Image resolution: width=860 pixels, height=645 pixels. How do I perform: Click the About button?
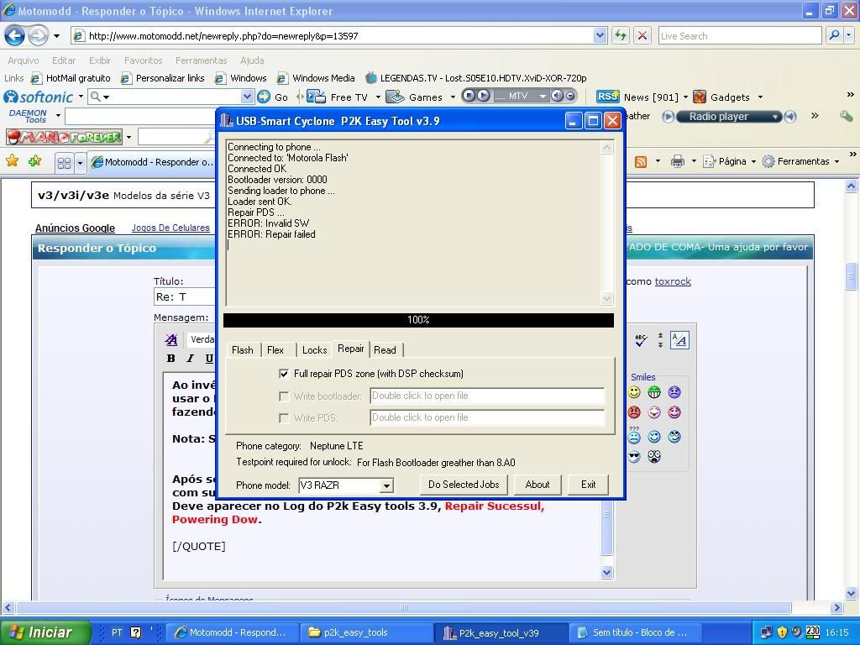537,485
